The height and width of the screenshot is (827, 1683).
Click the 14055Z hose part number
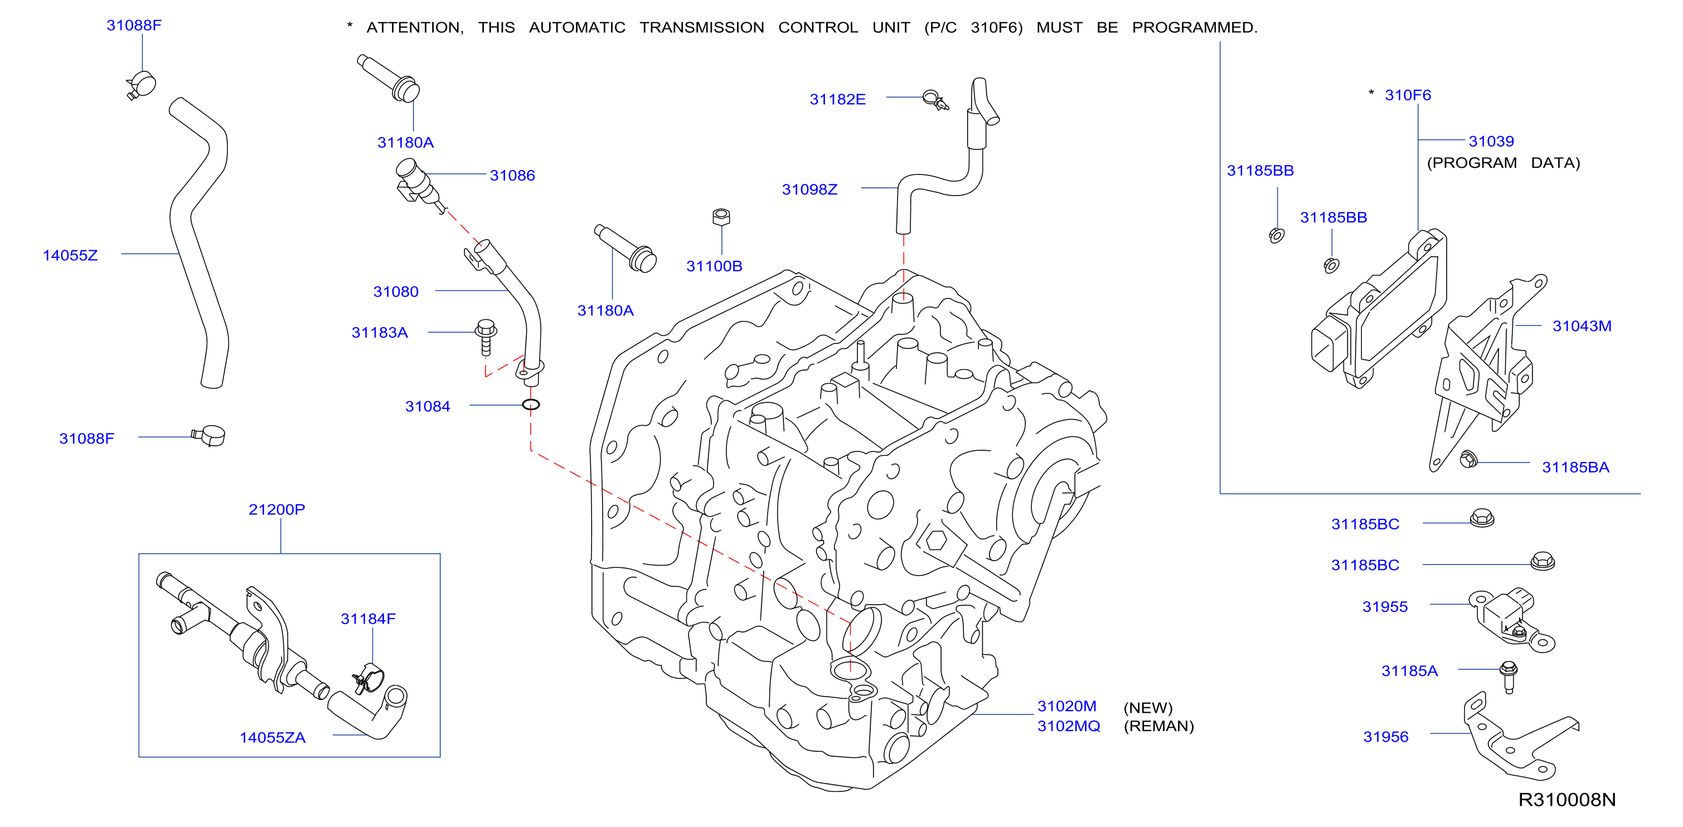click(x=70, y=255)
